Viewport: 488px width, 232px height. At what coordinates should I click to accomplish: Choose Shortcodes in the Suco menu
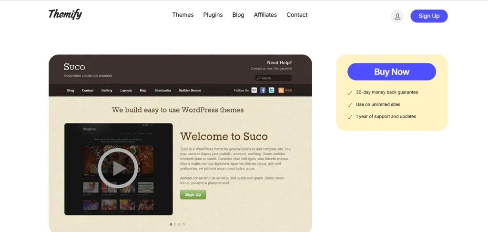click(163, 91)
